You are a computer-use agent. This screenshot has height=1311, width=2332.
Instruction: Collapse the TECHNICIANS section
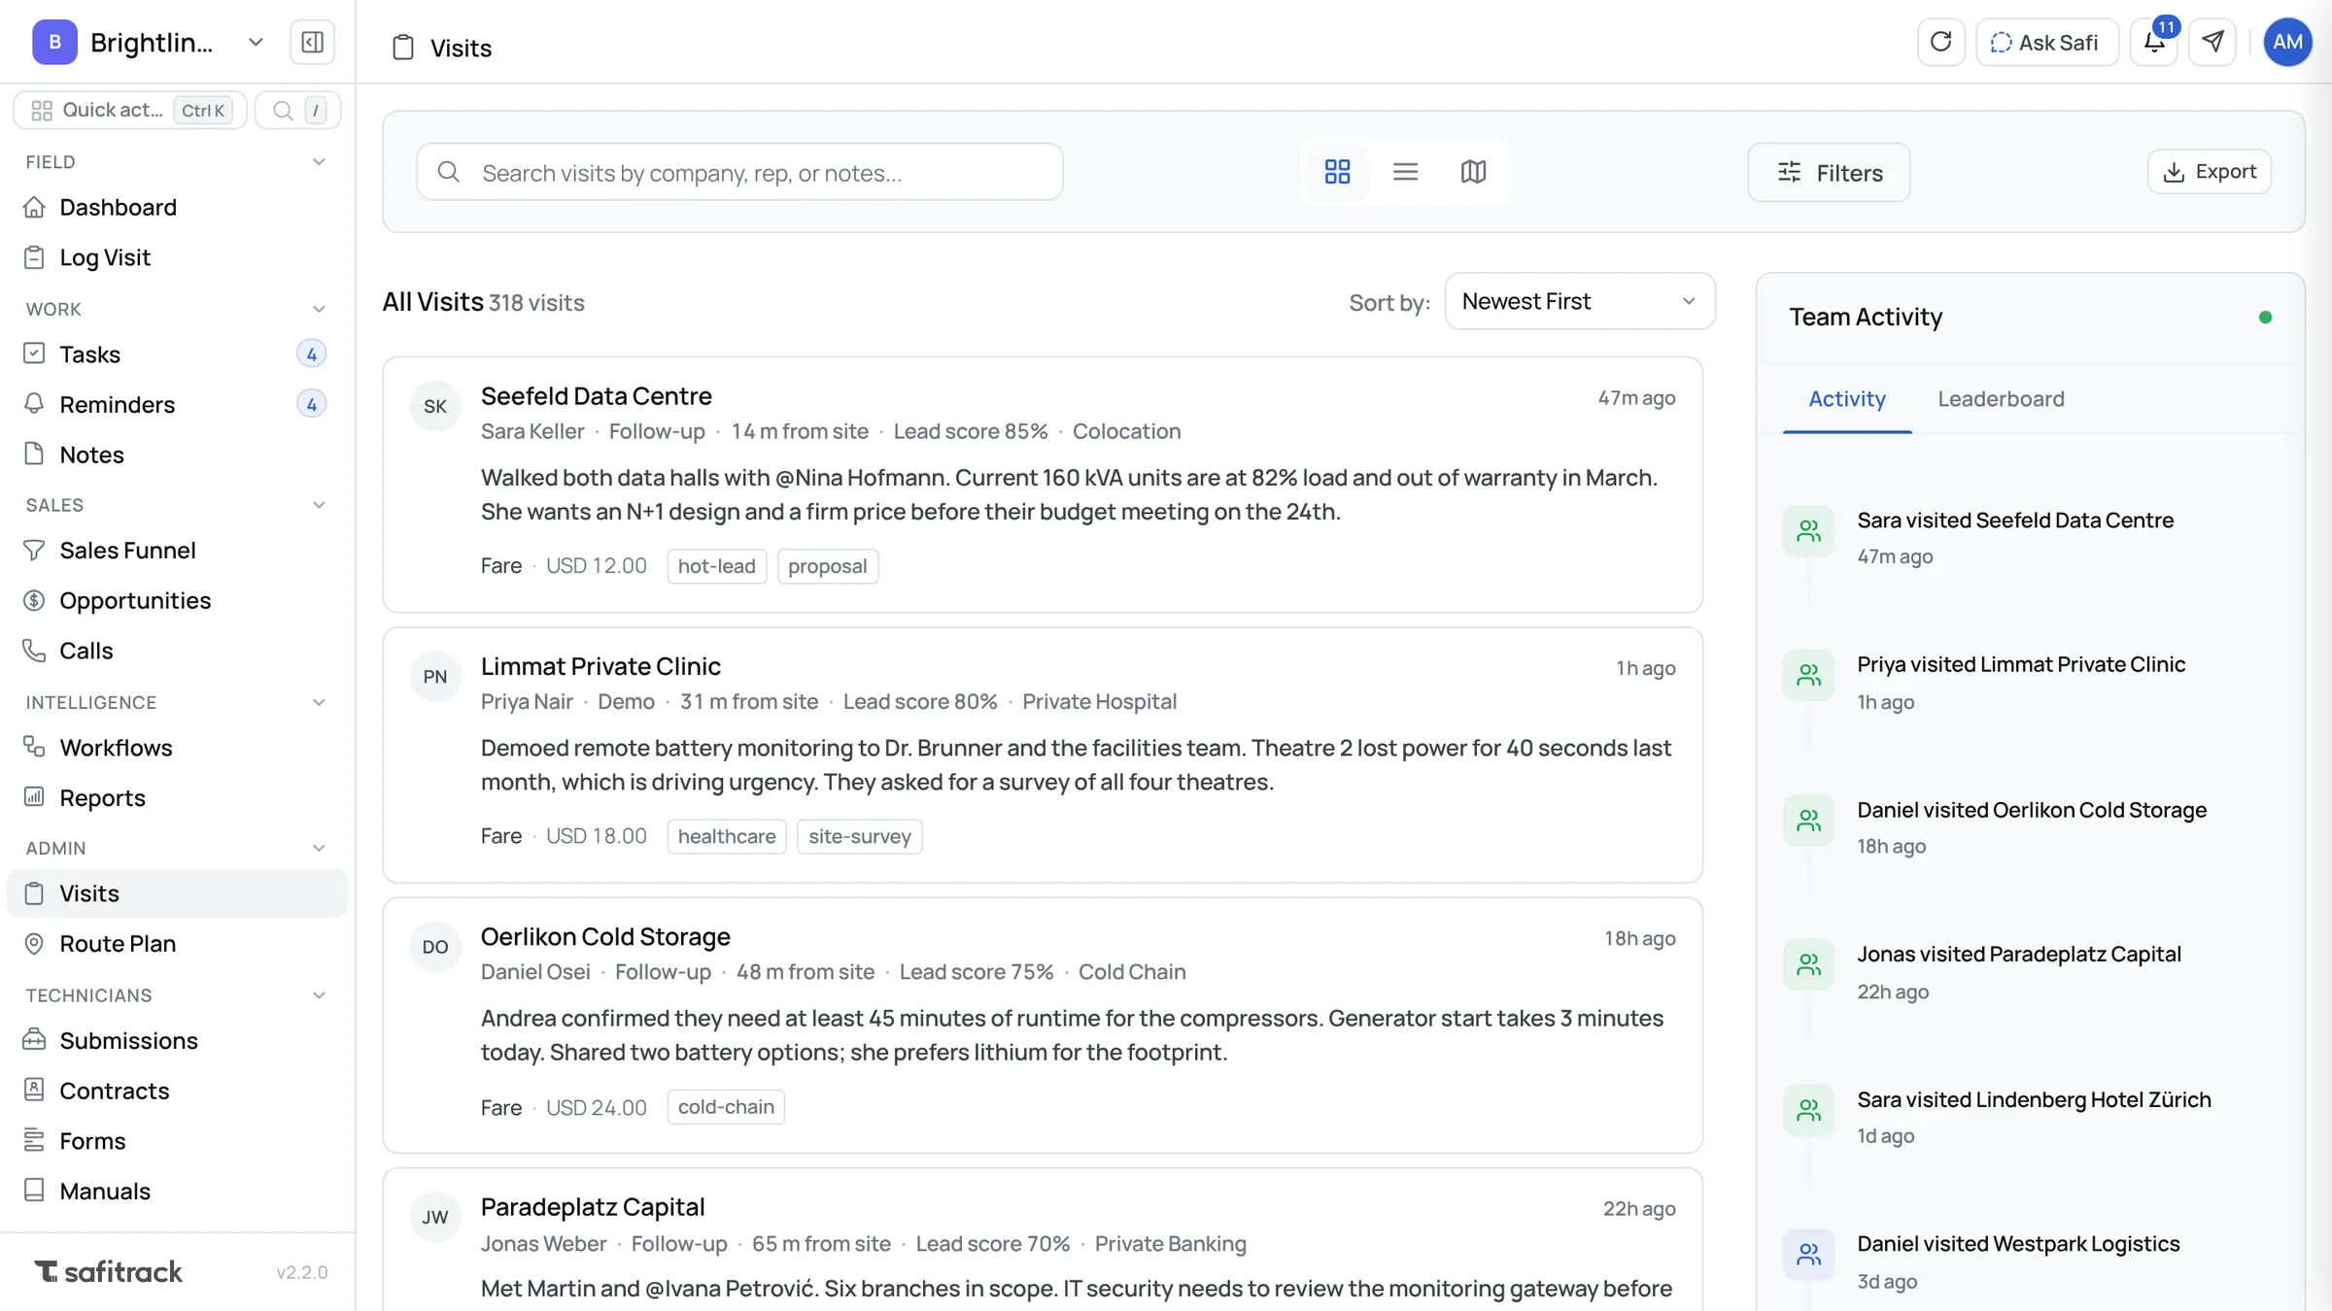pos(319,995)
